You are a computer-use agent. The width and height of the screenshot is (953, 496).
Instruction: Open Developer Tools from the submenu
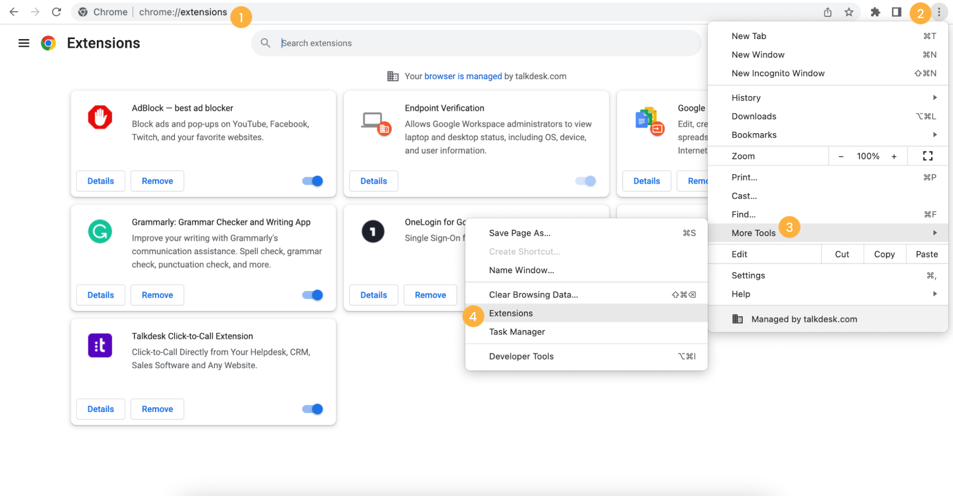click(x=586, y=356)
